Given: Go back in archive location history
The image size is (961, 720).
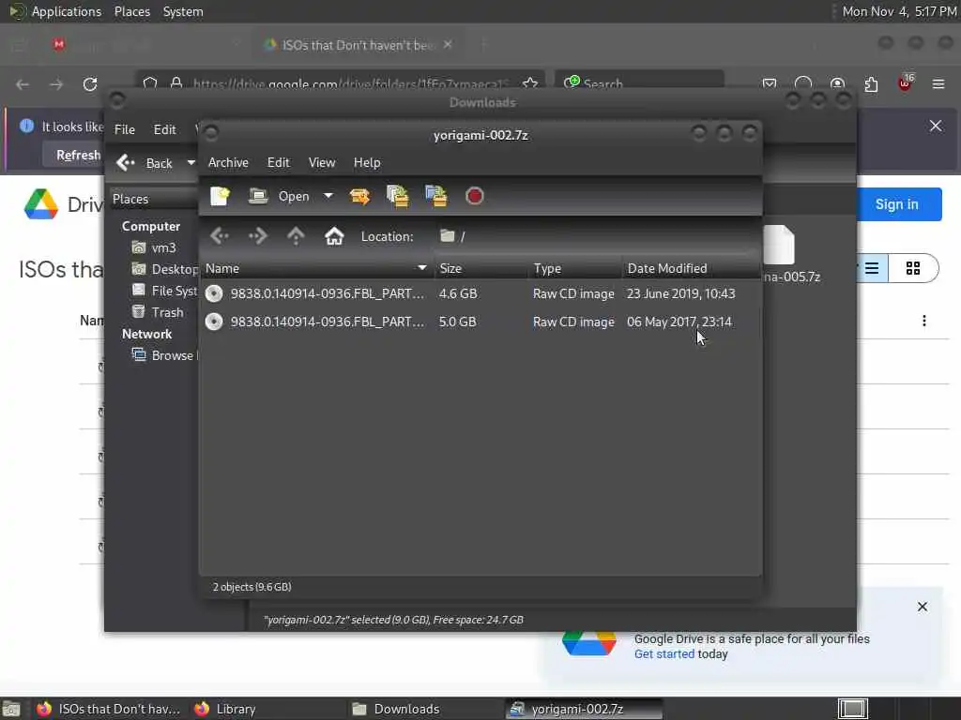Looking at the screenshot, I should pyautogui.click(x=219, y=235).
